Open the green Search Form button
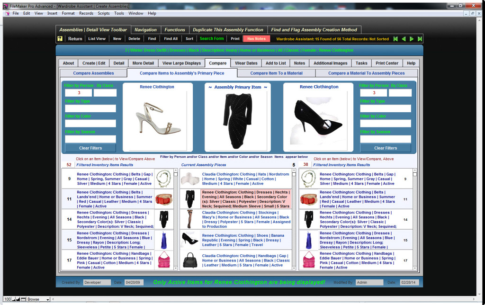 tap(212, 38)
